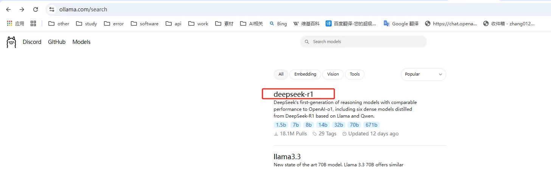Select the Embedding filter

(305, 74)
